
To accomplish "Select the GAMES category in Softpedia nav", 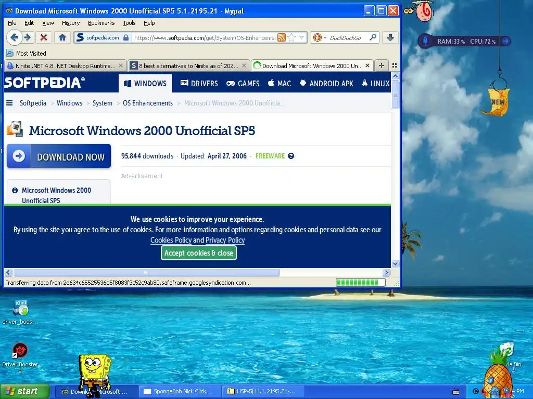I will pos(243,84).
